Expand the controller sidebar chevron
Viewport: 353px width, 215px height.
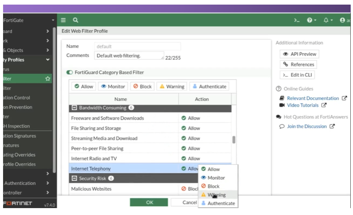(x=48, y=192)
